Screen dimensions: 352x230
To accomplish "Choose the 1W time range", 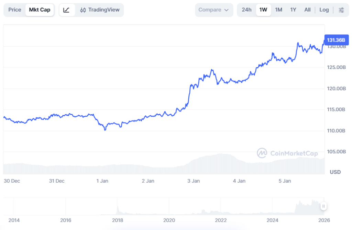I will (263, 10).
